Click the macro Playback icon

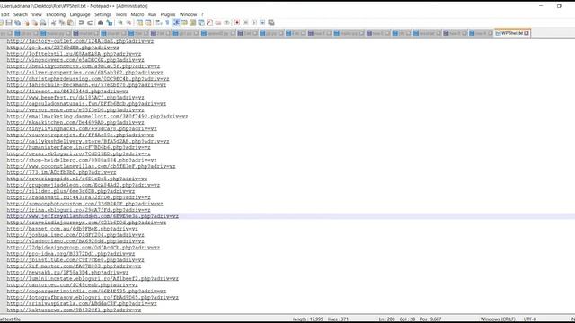pos(254,22)
